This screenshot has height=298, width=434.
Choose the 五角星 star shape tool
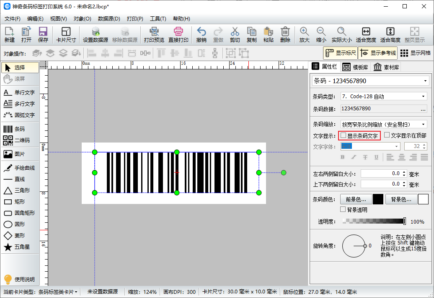coord(20,247)
